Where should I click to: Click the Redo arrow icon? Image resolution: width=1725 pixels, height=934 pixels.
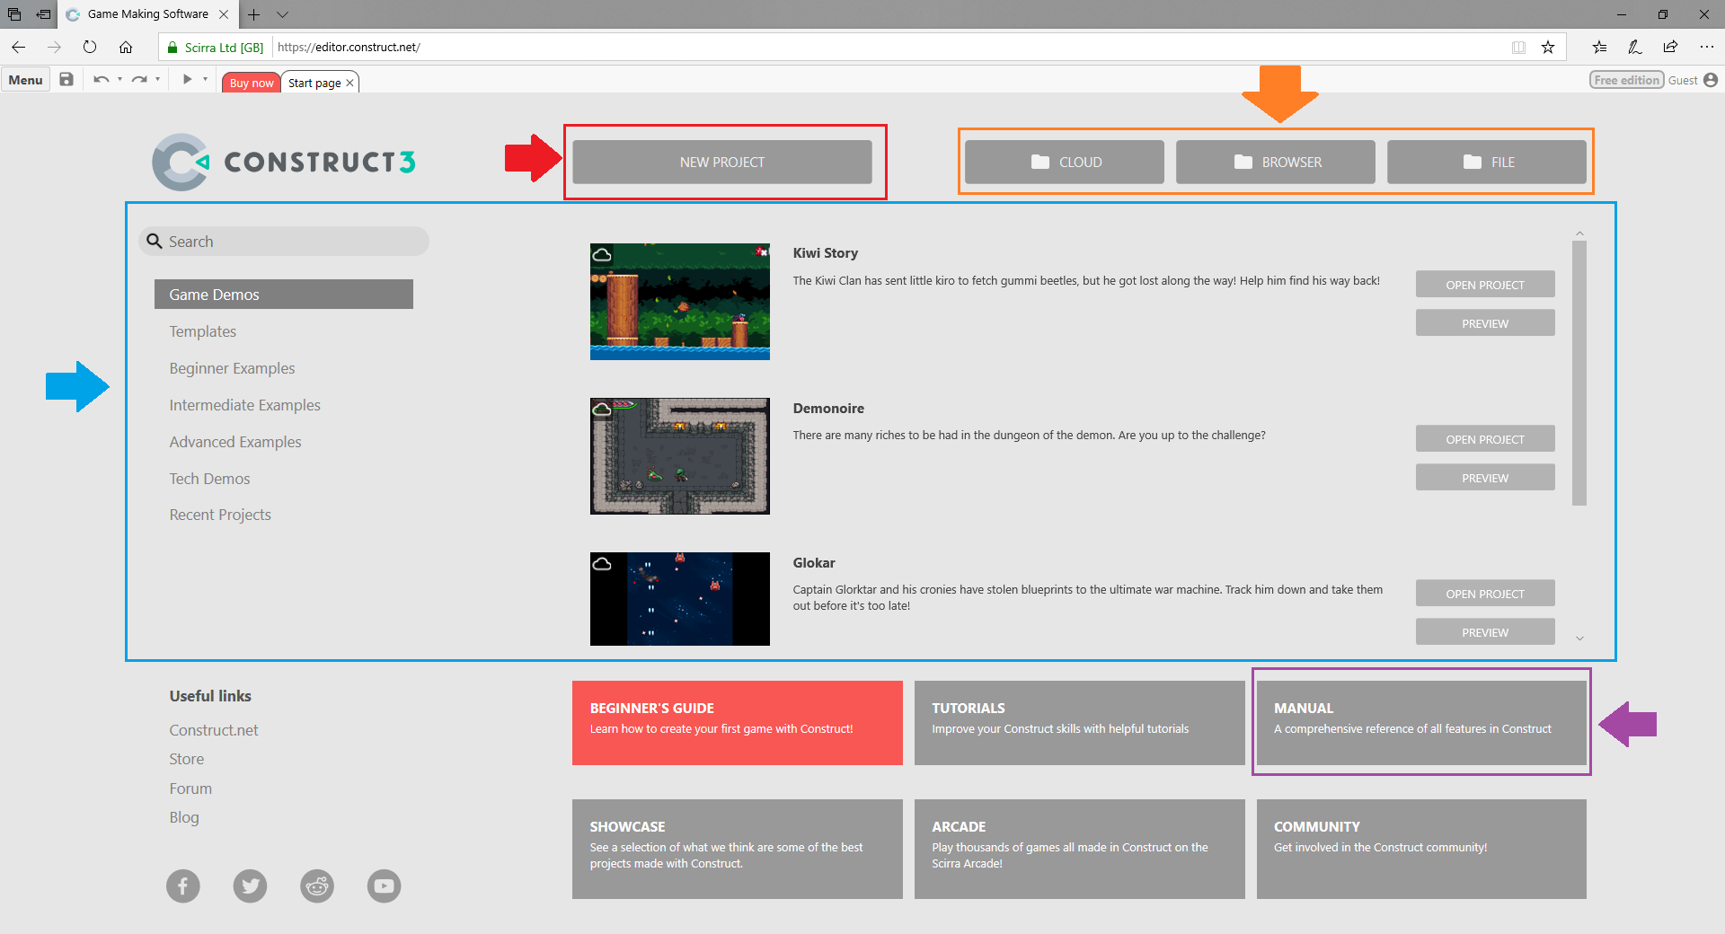(x=138, y=80)
